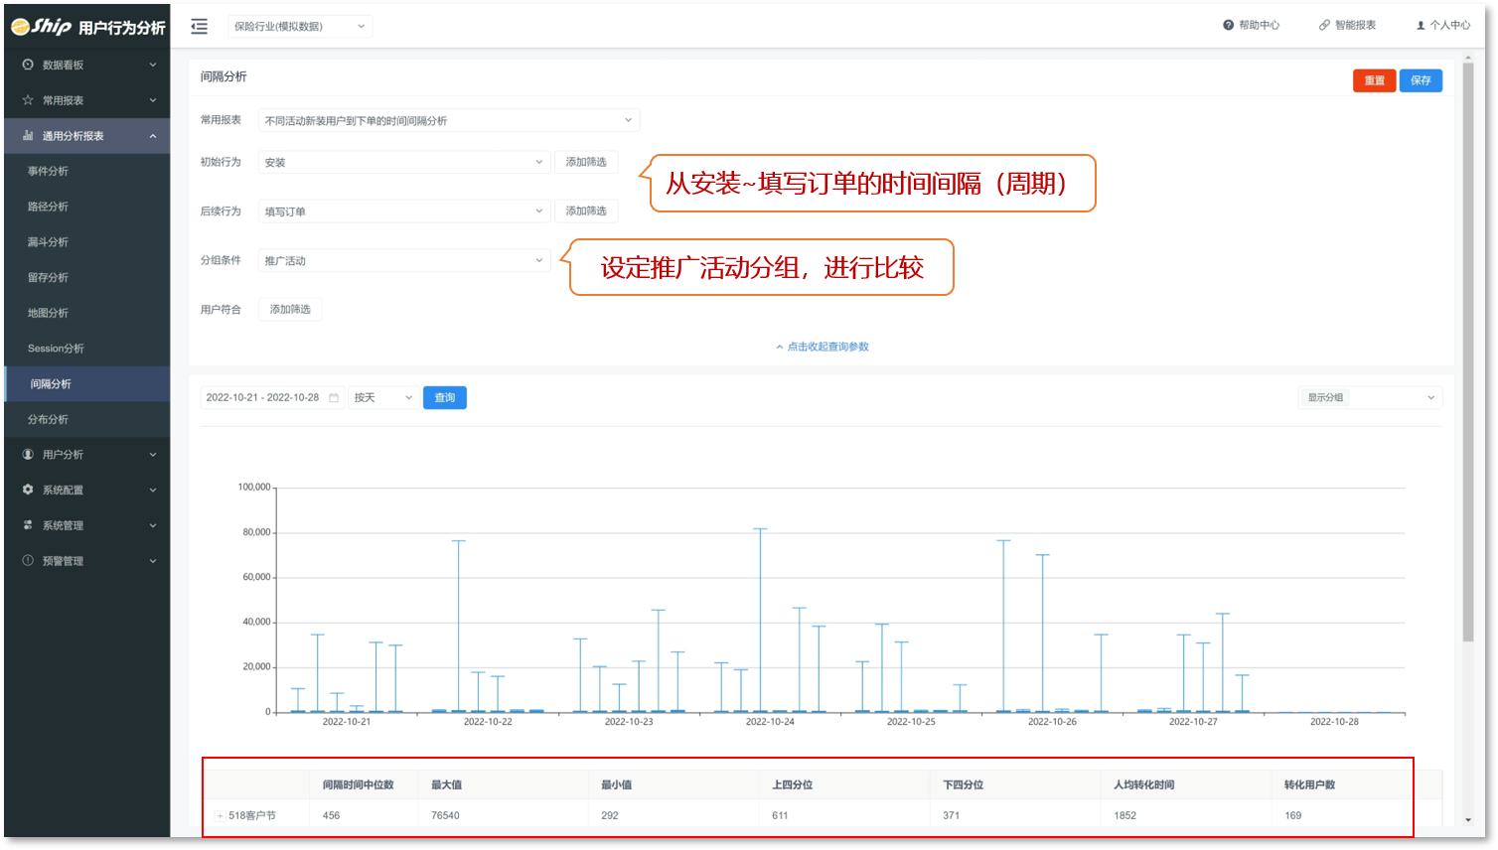Open the 初始行为 安装 dropdown
The width and height of the screenshot is (1498, 850).
[x=403, y=162]
